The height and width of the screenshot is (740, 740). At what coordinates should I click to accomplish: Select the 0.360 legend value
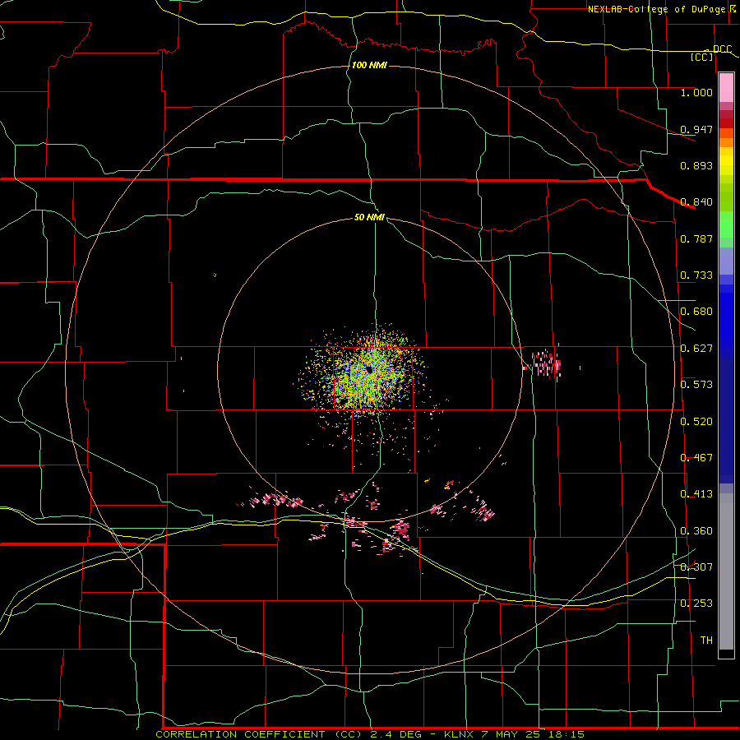[696, 531]
